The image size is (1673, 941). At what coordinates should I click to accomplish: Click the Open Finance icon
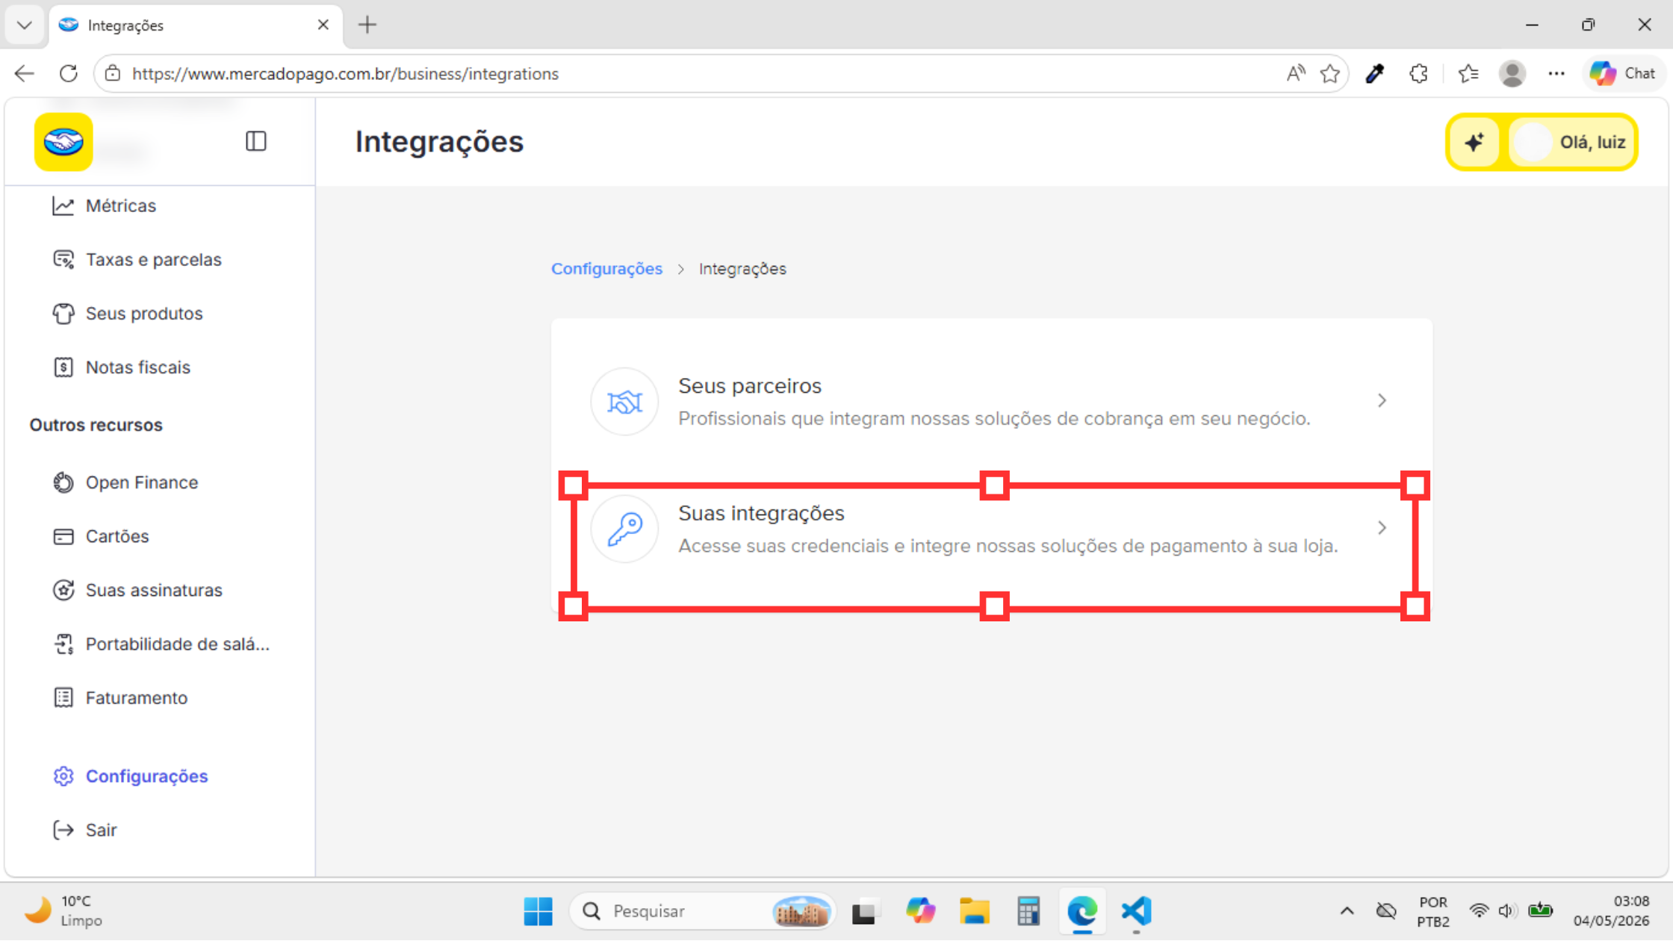point(63,482)
